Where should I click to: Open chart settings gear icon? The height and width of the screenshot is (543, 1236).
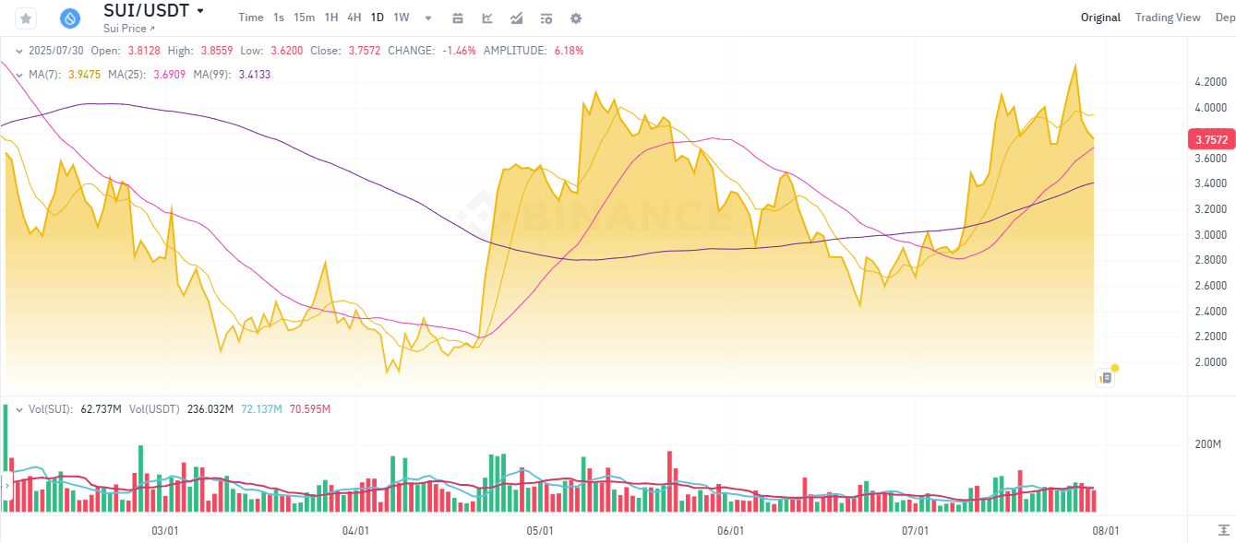576,18
